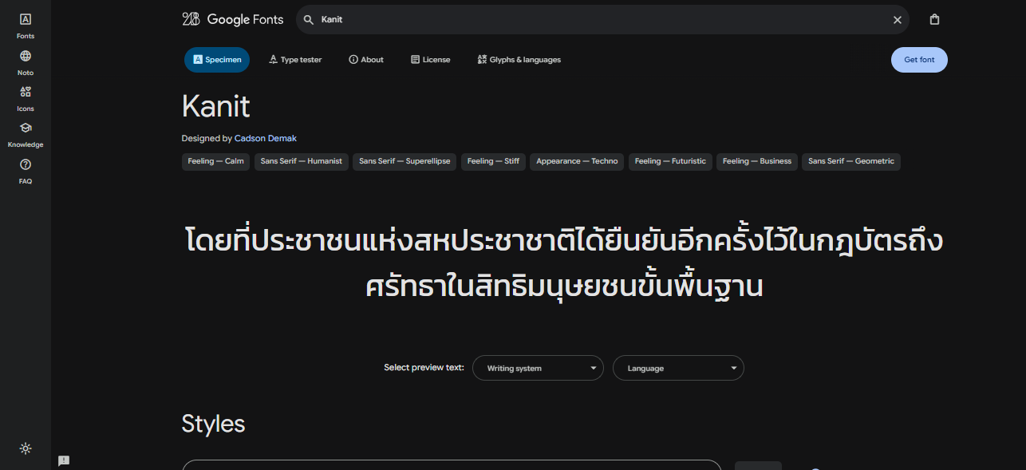Screen dimensions: 1026x470
Task: Open the Writing system dropdown
Action: point(539,368)
